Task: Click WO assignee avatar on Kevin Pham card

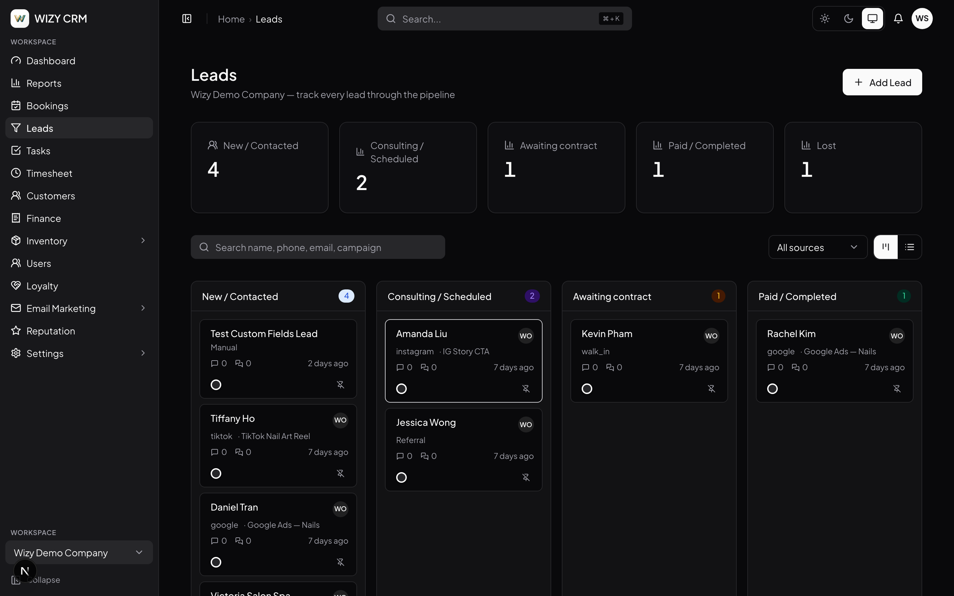Action: tap(712, 336)
